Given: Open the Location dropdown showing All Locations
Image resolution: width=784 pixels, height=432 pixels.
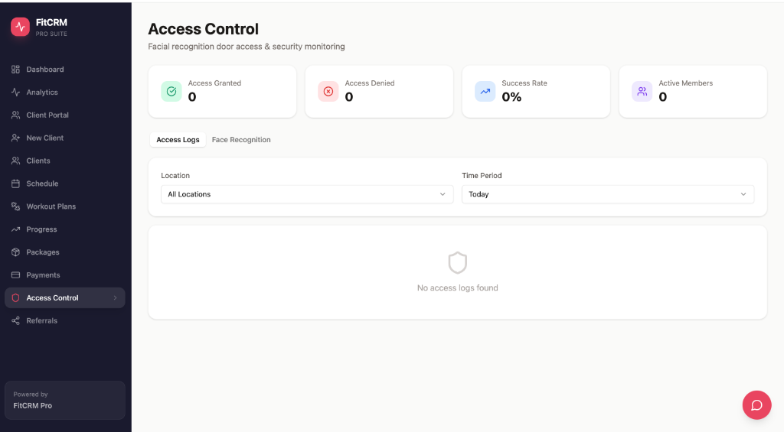Looking at the screenshot, I should [307, 194].
